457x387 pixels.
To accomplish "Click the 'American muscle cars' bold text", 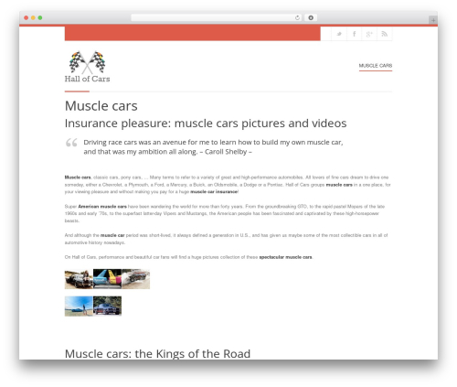I will click(102, 207).
